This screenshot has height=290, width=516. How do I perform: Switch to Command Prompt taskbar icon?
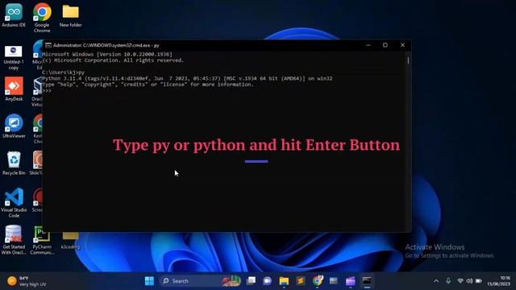click(x=367, y=281)
